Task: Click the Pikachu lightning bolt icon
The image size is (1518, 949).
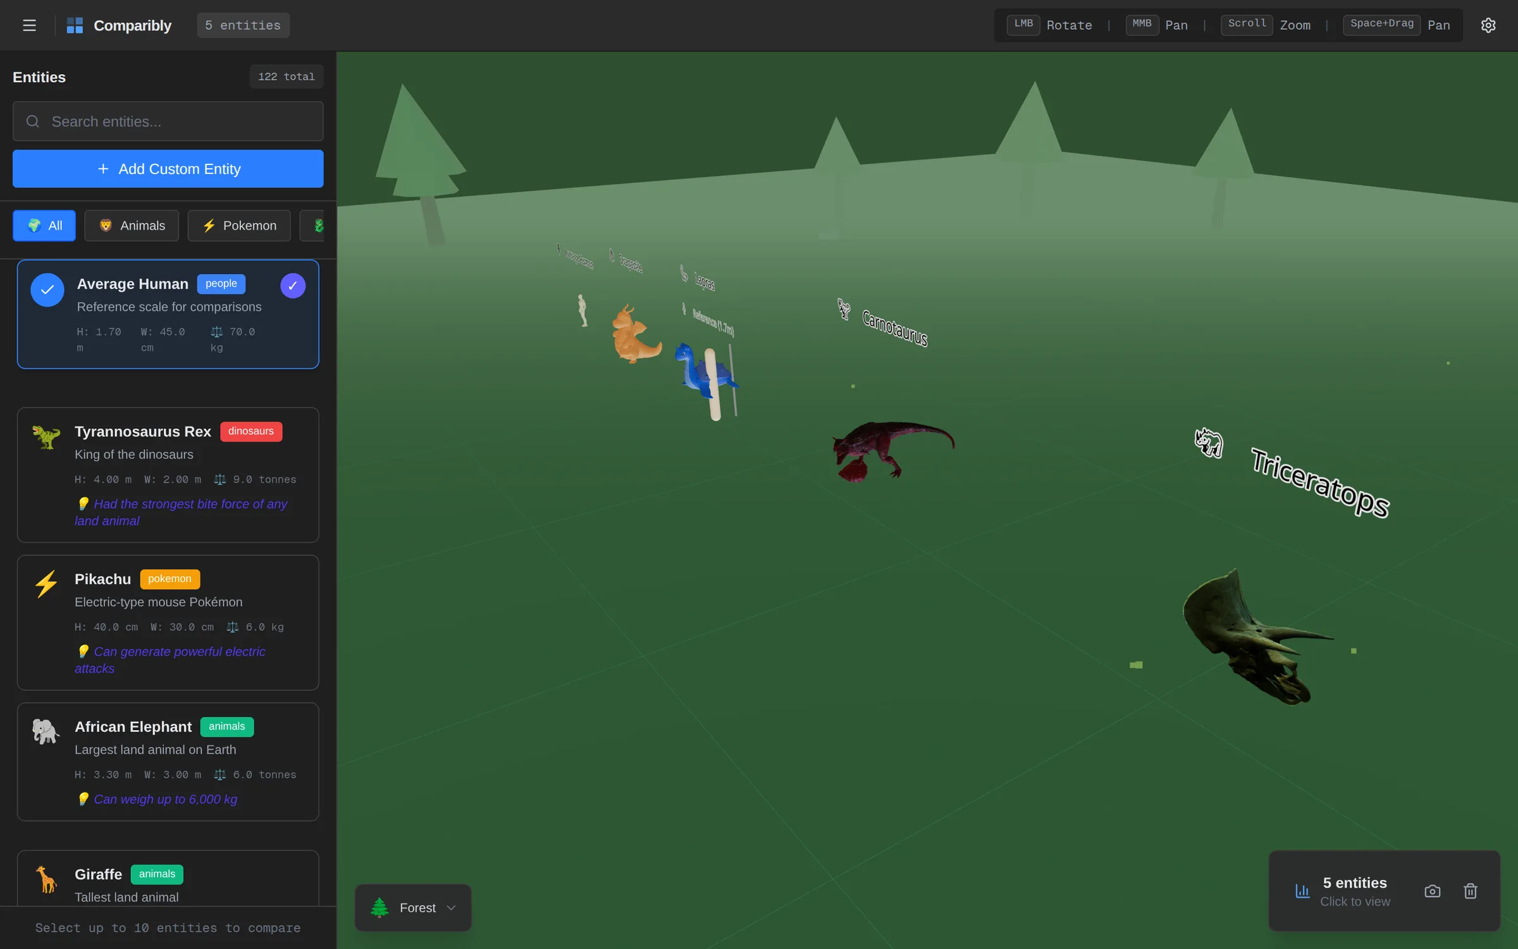Action: click(46, 584)
